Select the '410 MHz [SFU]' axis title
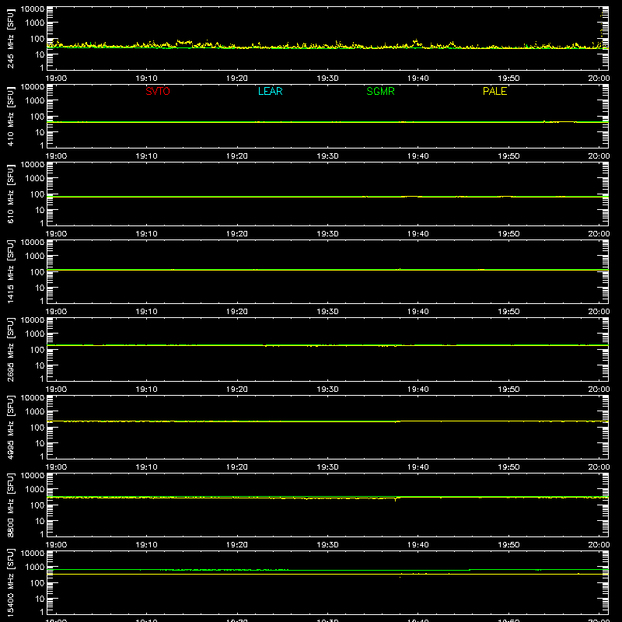This screenshot has width=622, height=622. [11, 116]
